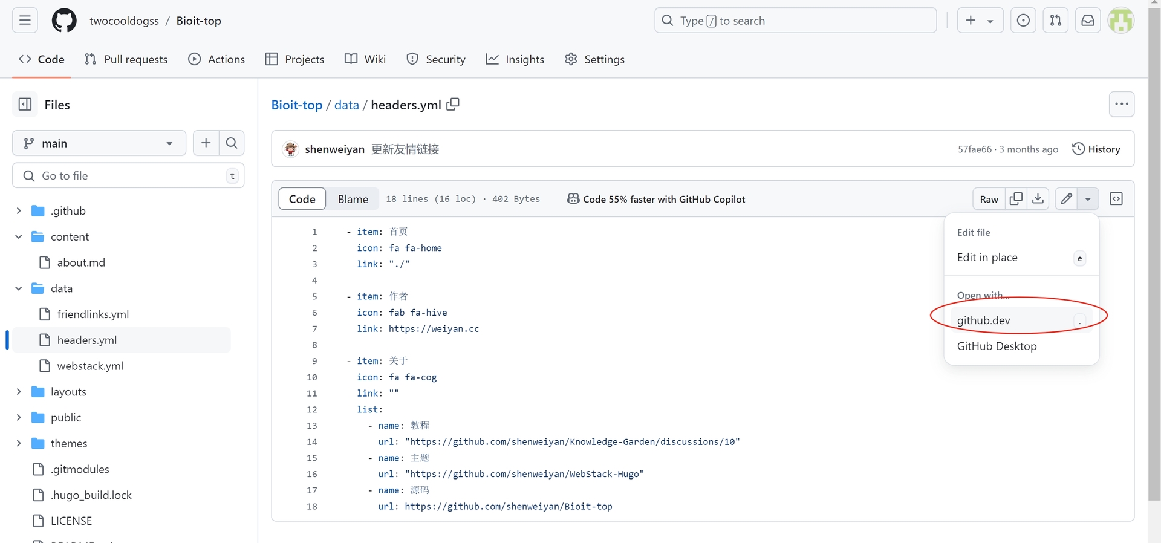This screenshot has width=1161, height=543.
Task: Switch to Blame view
Action: [x=353, y=199]
